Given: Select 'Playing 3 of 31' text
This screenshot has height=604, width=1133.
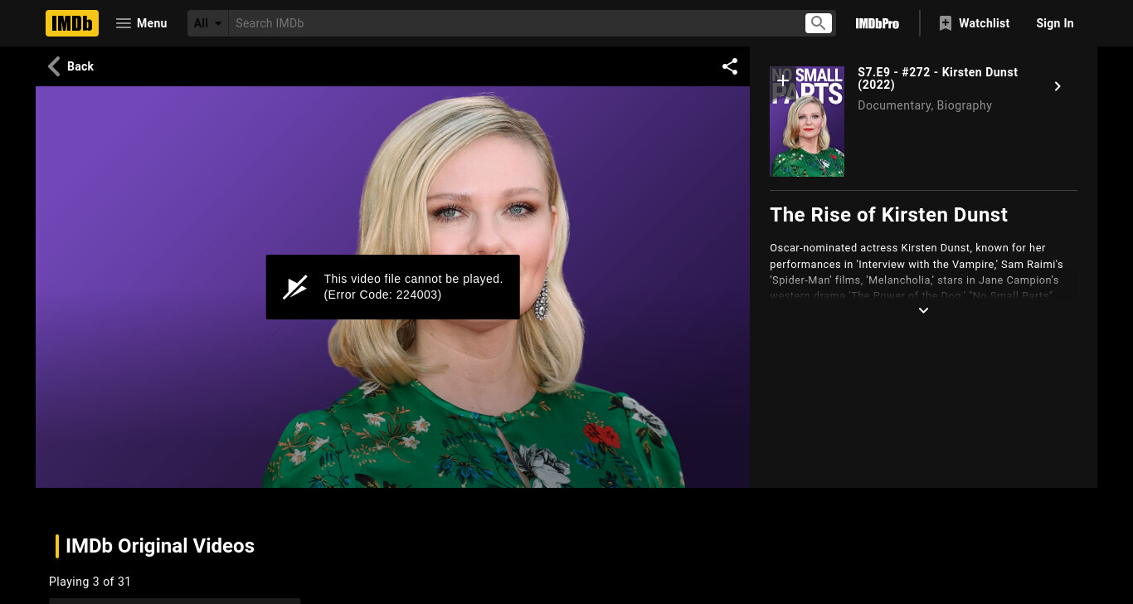Looking at the screenshot, I should tap(90, 582).
